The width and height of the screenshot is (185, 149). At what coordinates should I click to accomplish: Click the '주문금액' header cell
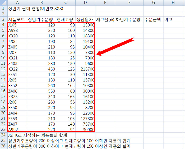[x=153, y=19]
